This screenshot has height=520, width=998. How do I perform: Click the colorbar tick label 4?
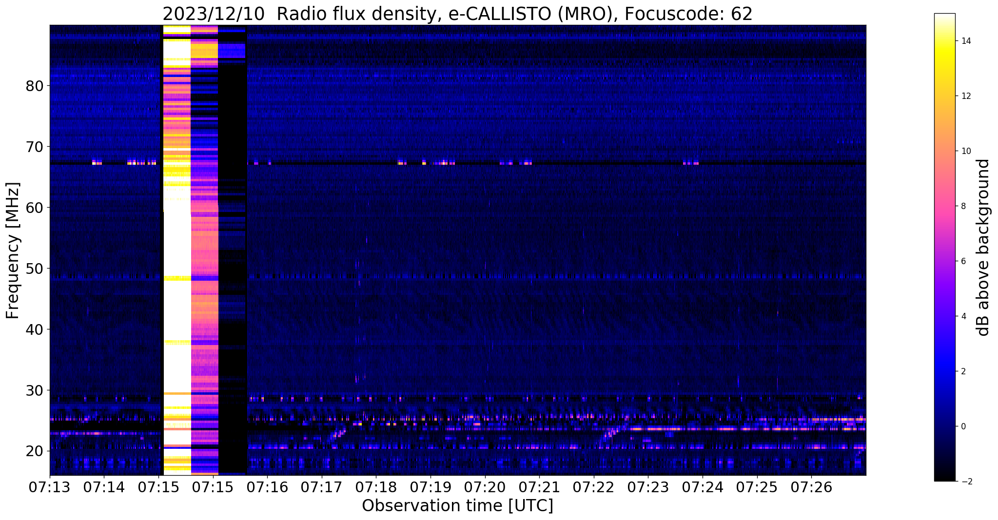click(963, 317)
